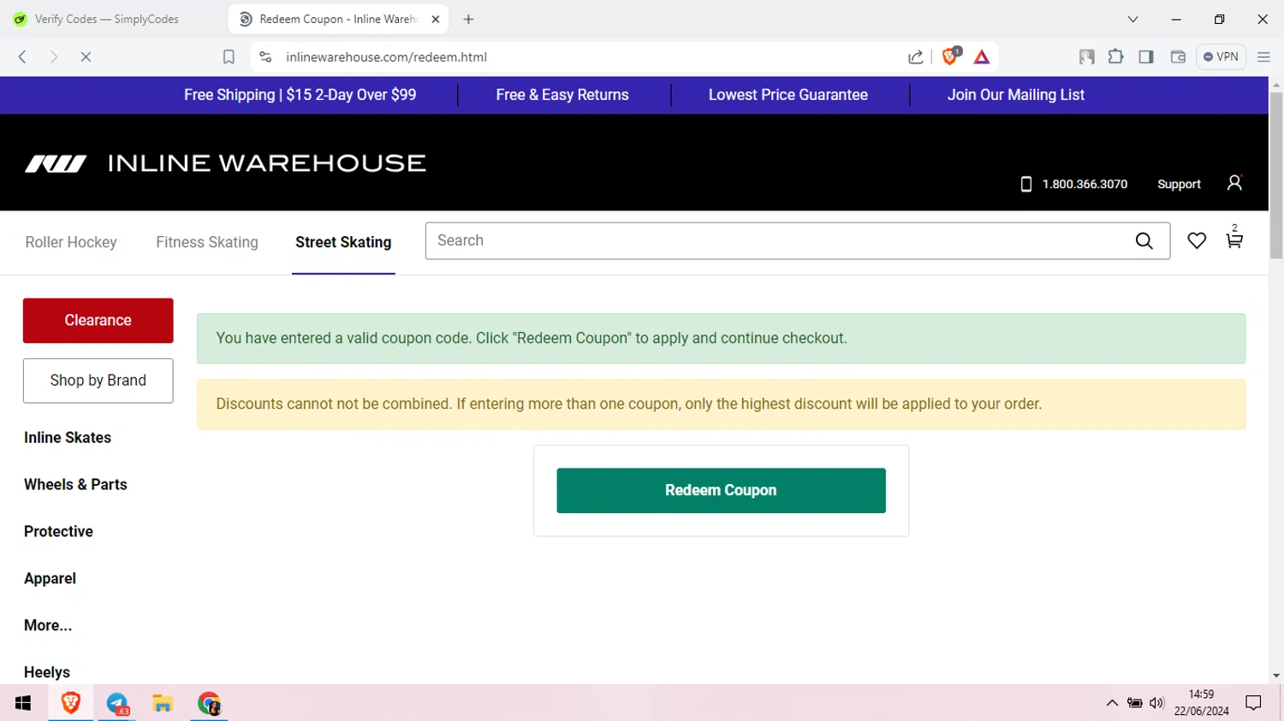Expand the More... sidebar item
The height and width of the screenshot is (721, 1284).
48,626
